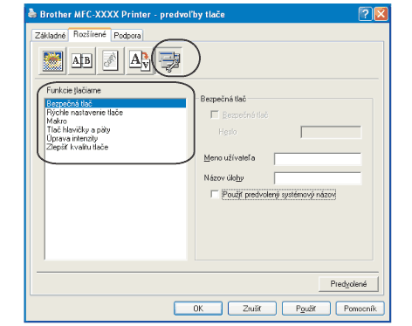Click the Meno užívateľa input field
Viewport: 412px width, 326px height.
coord(318,159)
